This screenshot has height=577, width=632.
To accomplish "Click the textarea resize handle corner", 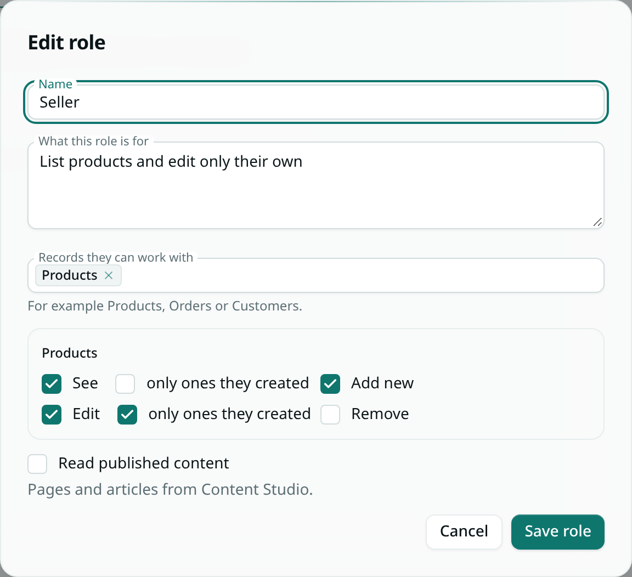I will click(x=598, y=223).
